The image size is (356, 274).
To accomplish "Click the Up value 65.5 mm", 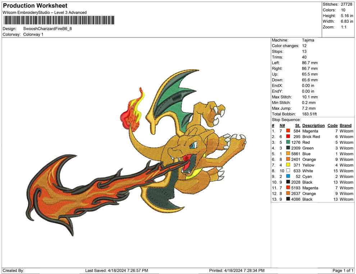I will pyautogui.click(x=310, y=74).
